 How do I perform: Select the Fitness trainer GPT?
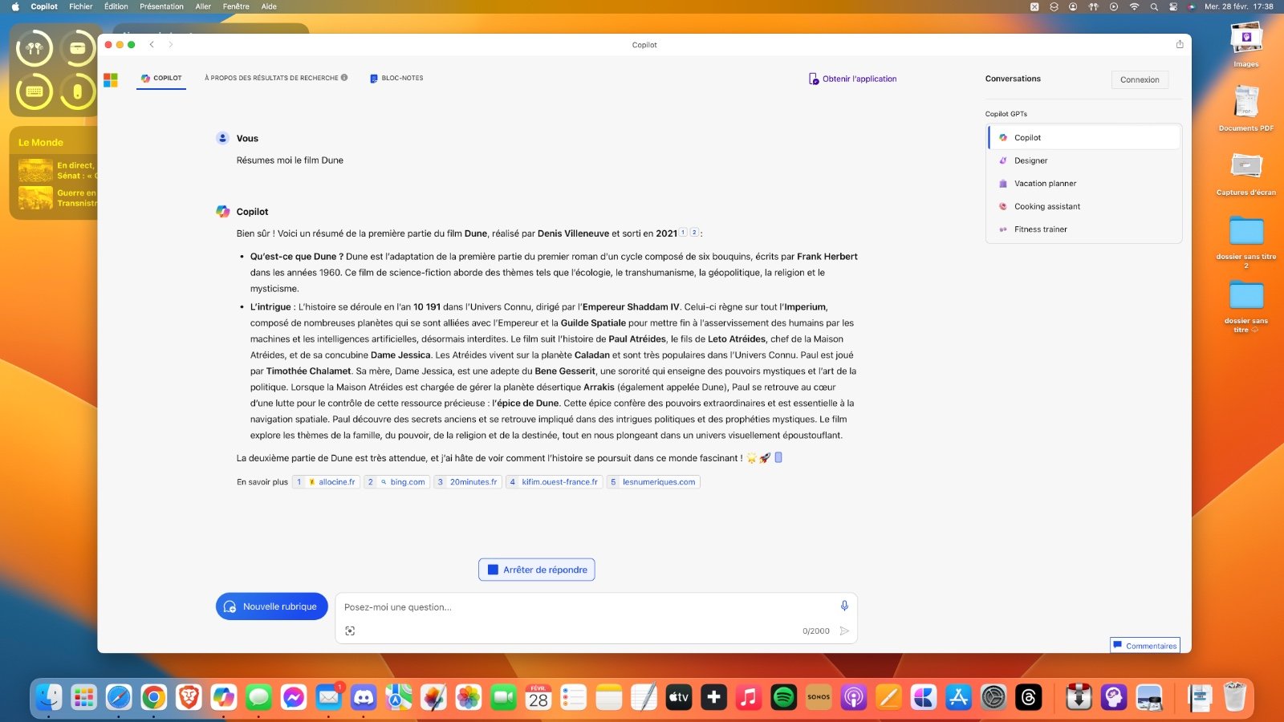coord(1040,229)
